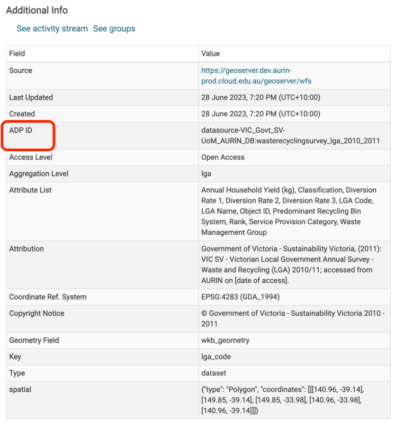The height and width of the screenshot is (423, 395).
Task: Open the See activity stream link
Action: point(52,29)
